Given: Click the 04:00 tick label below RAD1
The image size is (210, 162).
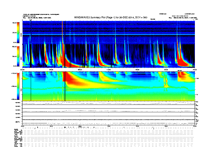Looking at the screenshot, I should tap(51, 70).
